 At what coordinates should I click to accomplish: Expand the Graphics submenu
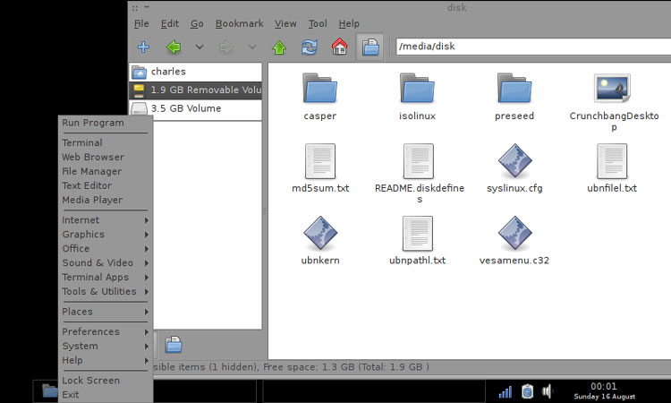(106, 235)
